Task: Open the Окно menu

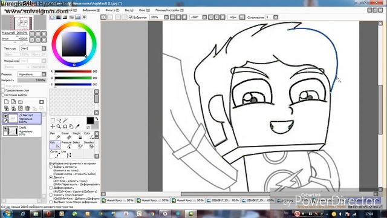Action: tap(144, 10)
